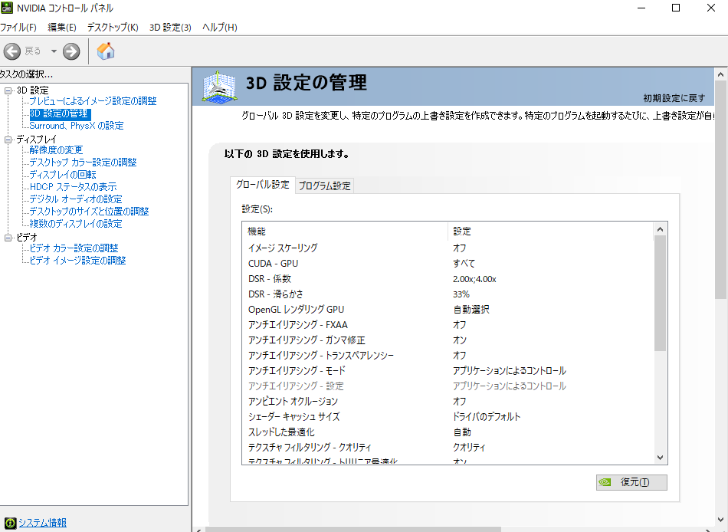Click the green NVIDIA logo on 復元 button
Viewport: 728px width, 532px height.
605,482
